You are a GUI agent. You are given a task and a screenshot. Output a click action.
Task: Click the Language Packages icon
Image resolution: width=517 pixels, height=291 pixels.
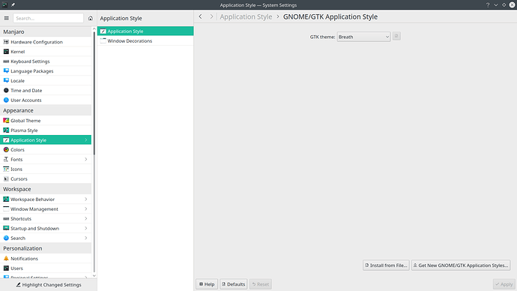click(x=6, y=71)
